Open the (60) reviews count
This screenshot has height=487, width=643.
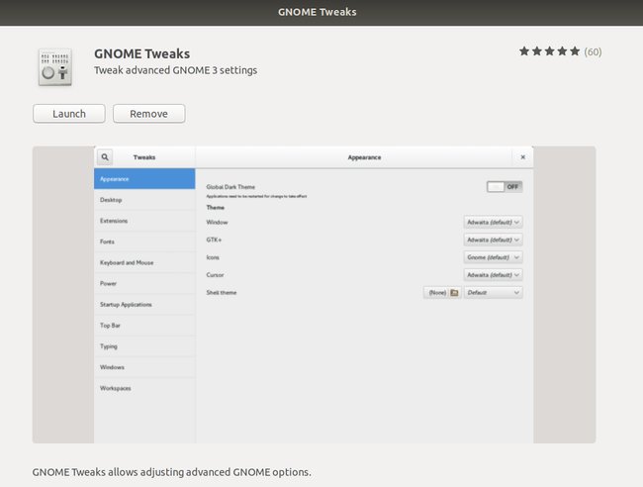point(593,51)
